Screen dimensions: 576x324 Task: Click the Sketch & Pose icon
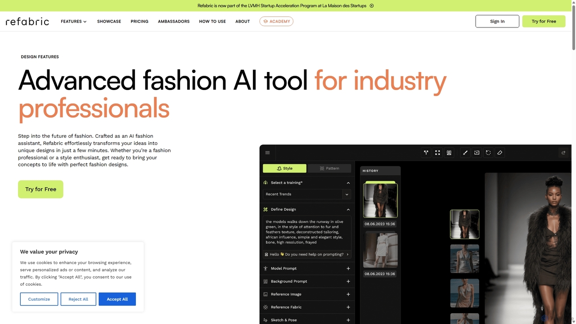coord(265,320)
